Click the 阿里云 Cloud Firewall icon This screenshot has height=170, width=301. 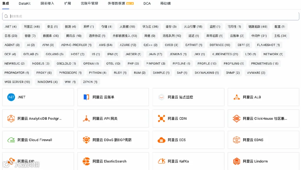[11, 140]
